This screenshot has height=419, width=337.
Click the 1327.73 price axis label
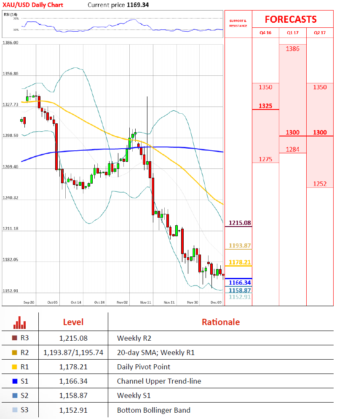point(11,104)
